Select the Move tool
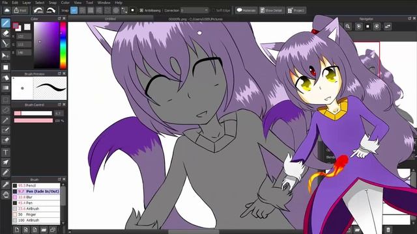This screenshot has width=417, height=234. (x=6, y=55)
